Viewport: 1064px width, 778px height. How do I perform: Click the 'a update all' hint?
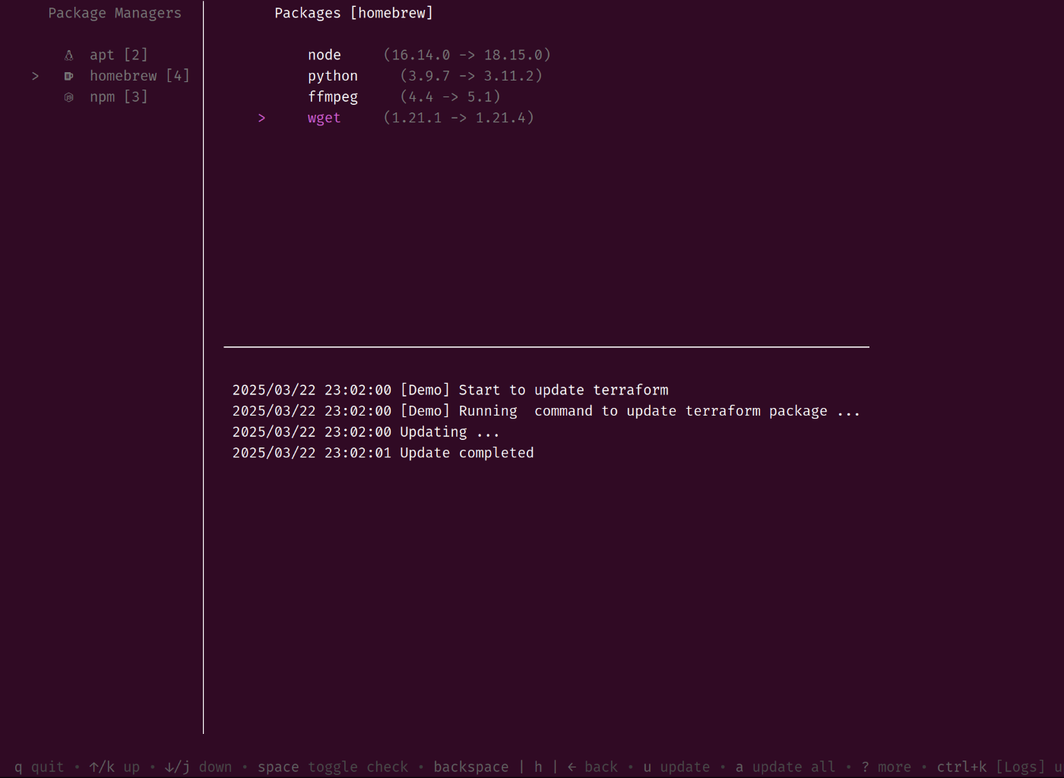(785, 767)
